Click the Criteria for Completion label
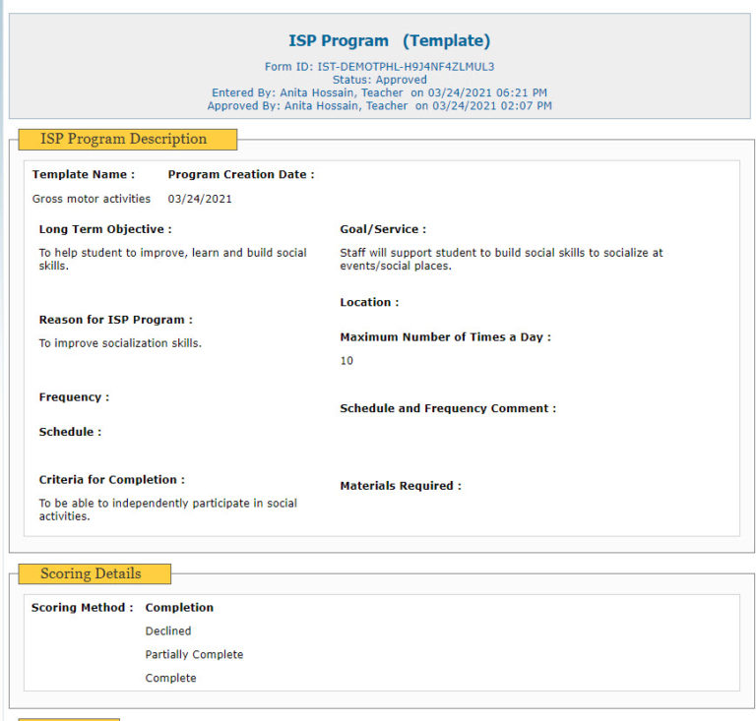 (x=111, y=480)
